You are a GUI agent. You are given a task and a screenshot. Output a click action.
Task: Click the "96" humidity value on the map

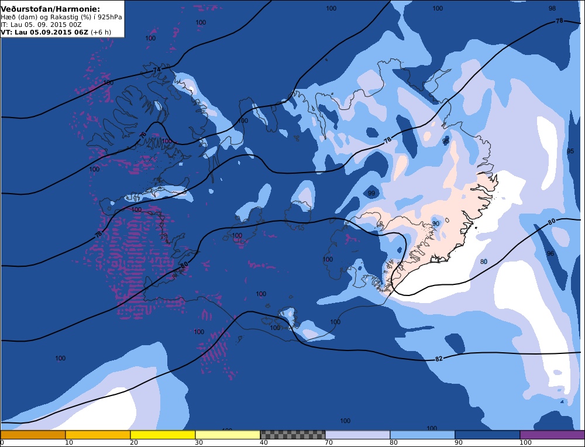[x=550, y=253]
